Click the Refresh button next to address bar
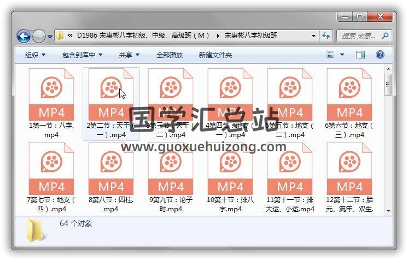This screenshot has width=408, height=261. tap(326, 36)
